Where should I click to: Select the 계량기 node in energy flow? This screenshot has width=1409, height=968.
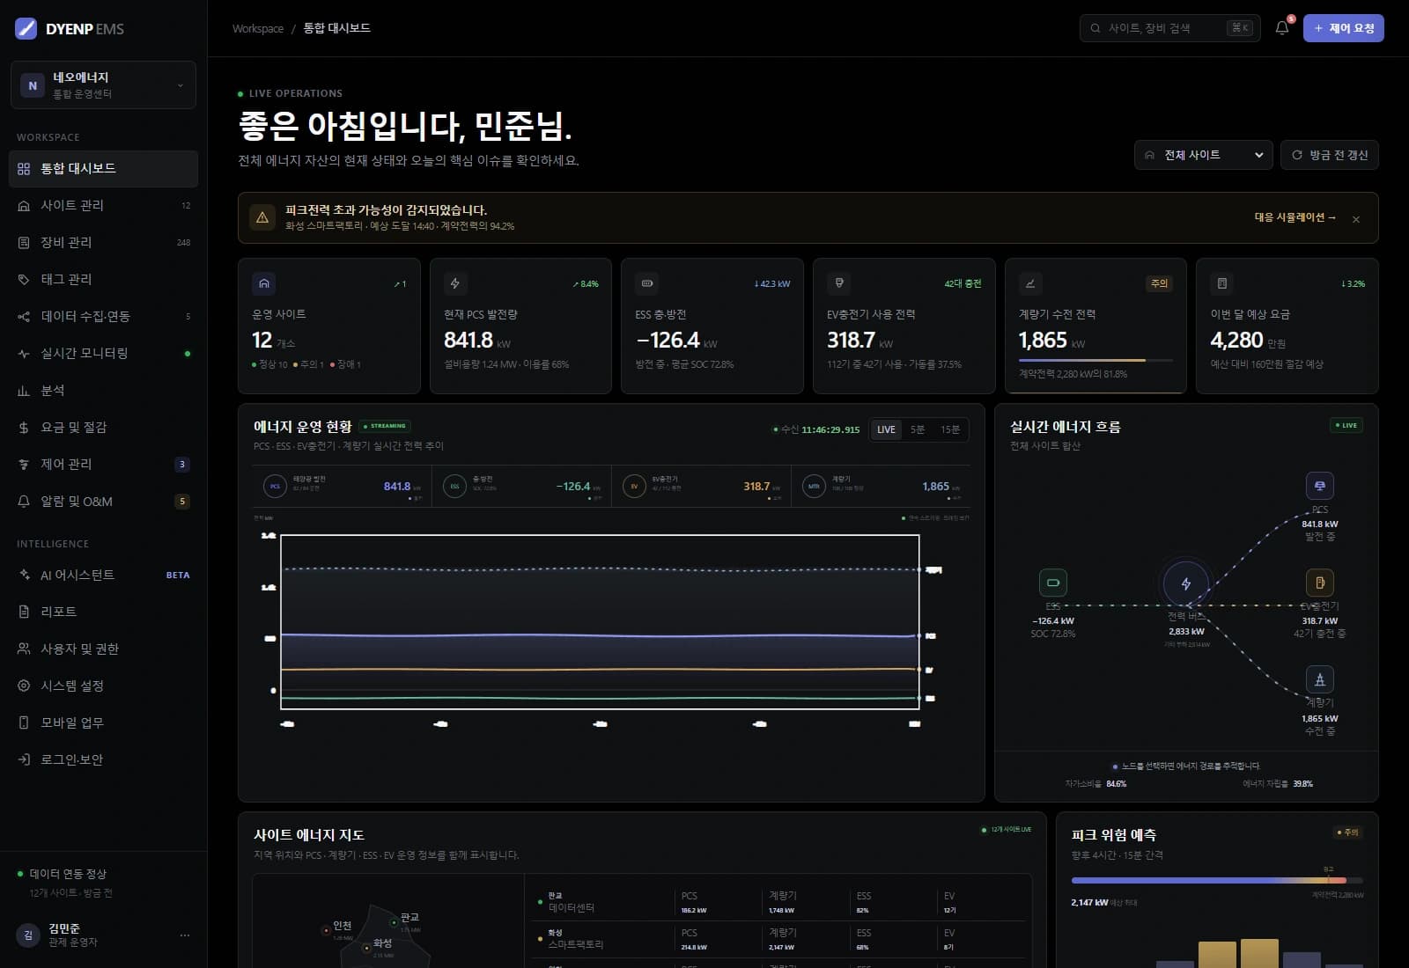pos(1319,679)
